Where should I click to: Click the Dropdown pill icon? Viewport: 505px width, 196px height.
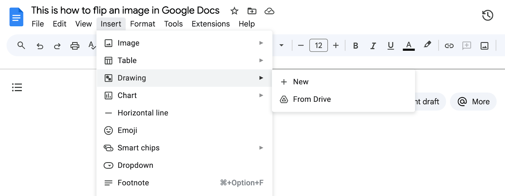[108, 165]
